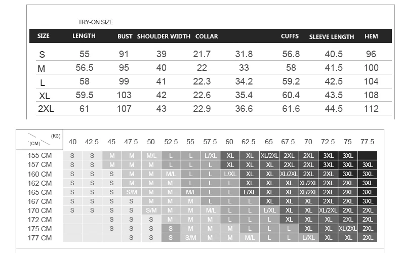
Task: Click the KG/CM corner header cell
Action: coord(39,140)
